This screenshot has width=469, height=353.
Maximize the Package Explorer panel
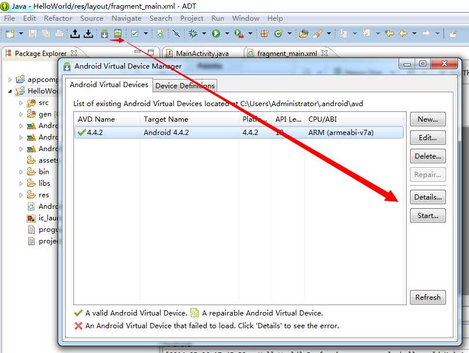click(x=151, y=53)
